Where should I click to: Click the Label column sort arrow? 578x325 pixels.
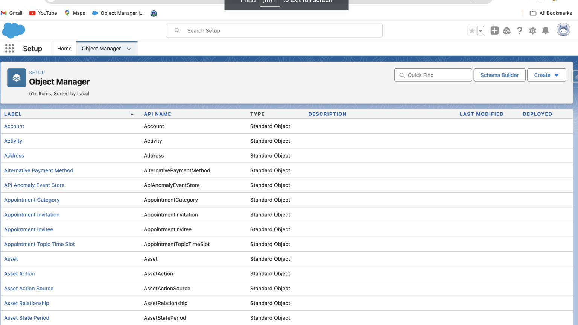pos(132,114)
